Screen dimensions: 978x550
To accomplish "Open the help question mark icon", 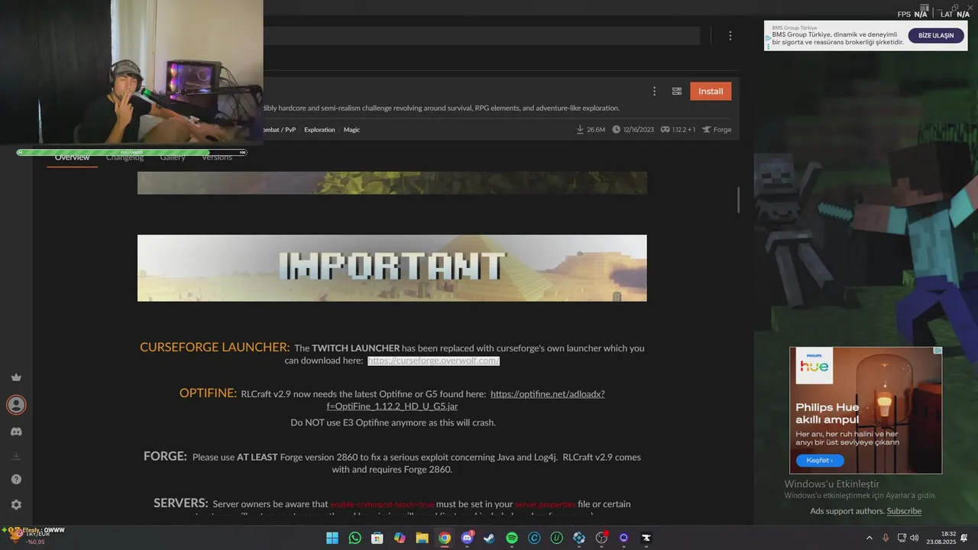I will coord(16,480).
